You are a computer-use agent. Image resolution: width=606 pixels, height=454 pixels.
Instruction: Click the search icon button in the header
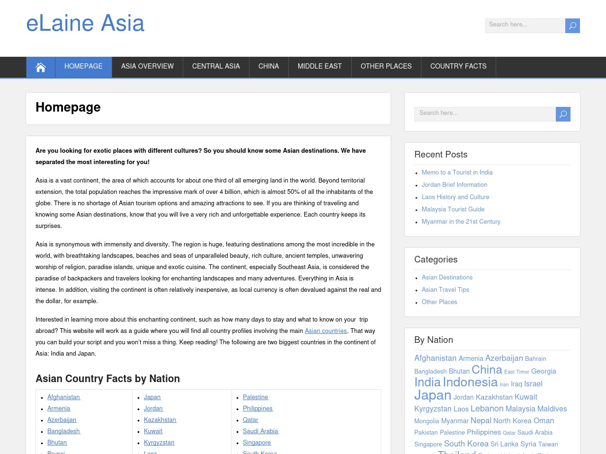pyautogui.click(x=572, y=26)
